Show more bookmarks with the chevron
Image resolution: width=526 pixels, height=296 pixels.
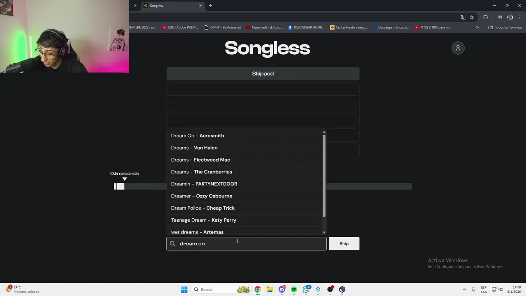[478, 28]
